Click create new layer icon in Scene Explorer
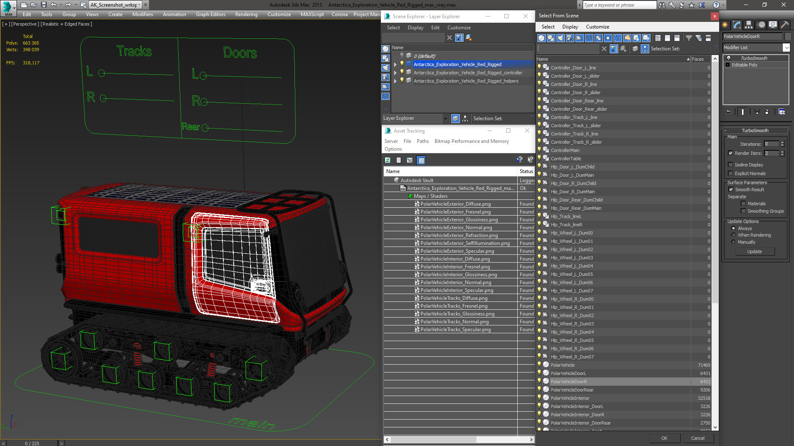 (x=469, y=38)
